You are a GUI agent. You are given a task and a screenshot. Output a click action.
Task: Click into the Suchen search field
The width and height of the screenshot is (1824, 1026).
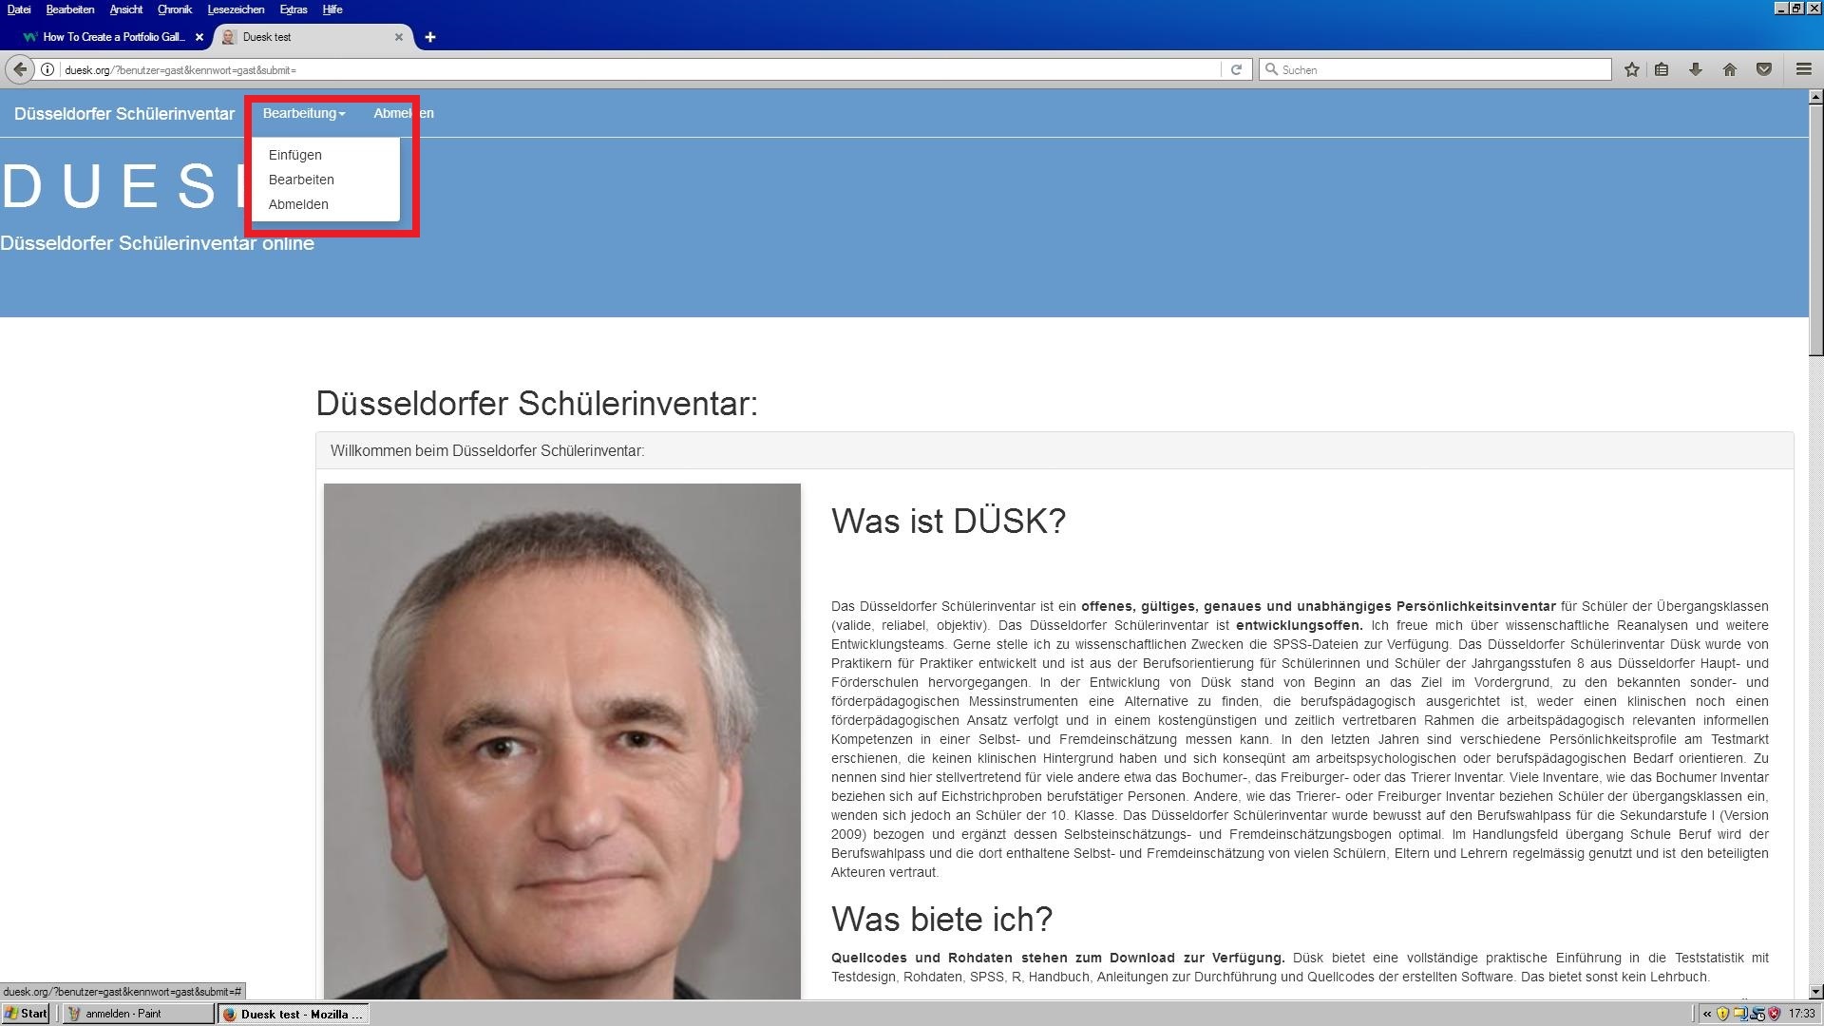click(x=1439, y=69)
